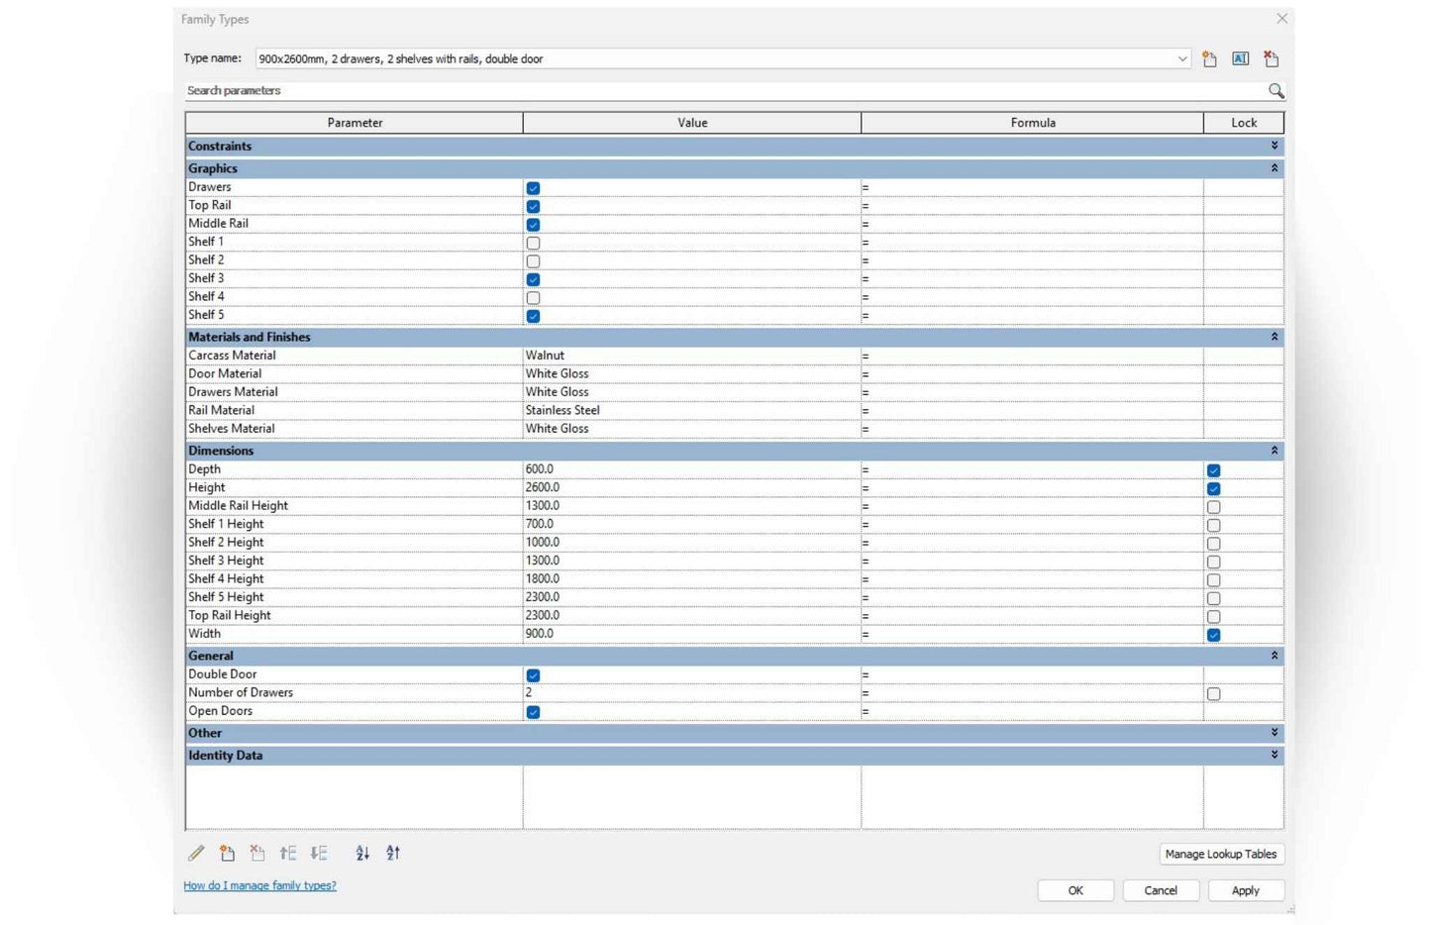Click the Delete Type icon
The height and width of the screenshot is (925, 1431).
point(1271,59)
